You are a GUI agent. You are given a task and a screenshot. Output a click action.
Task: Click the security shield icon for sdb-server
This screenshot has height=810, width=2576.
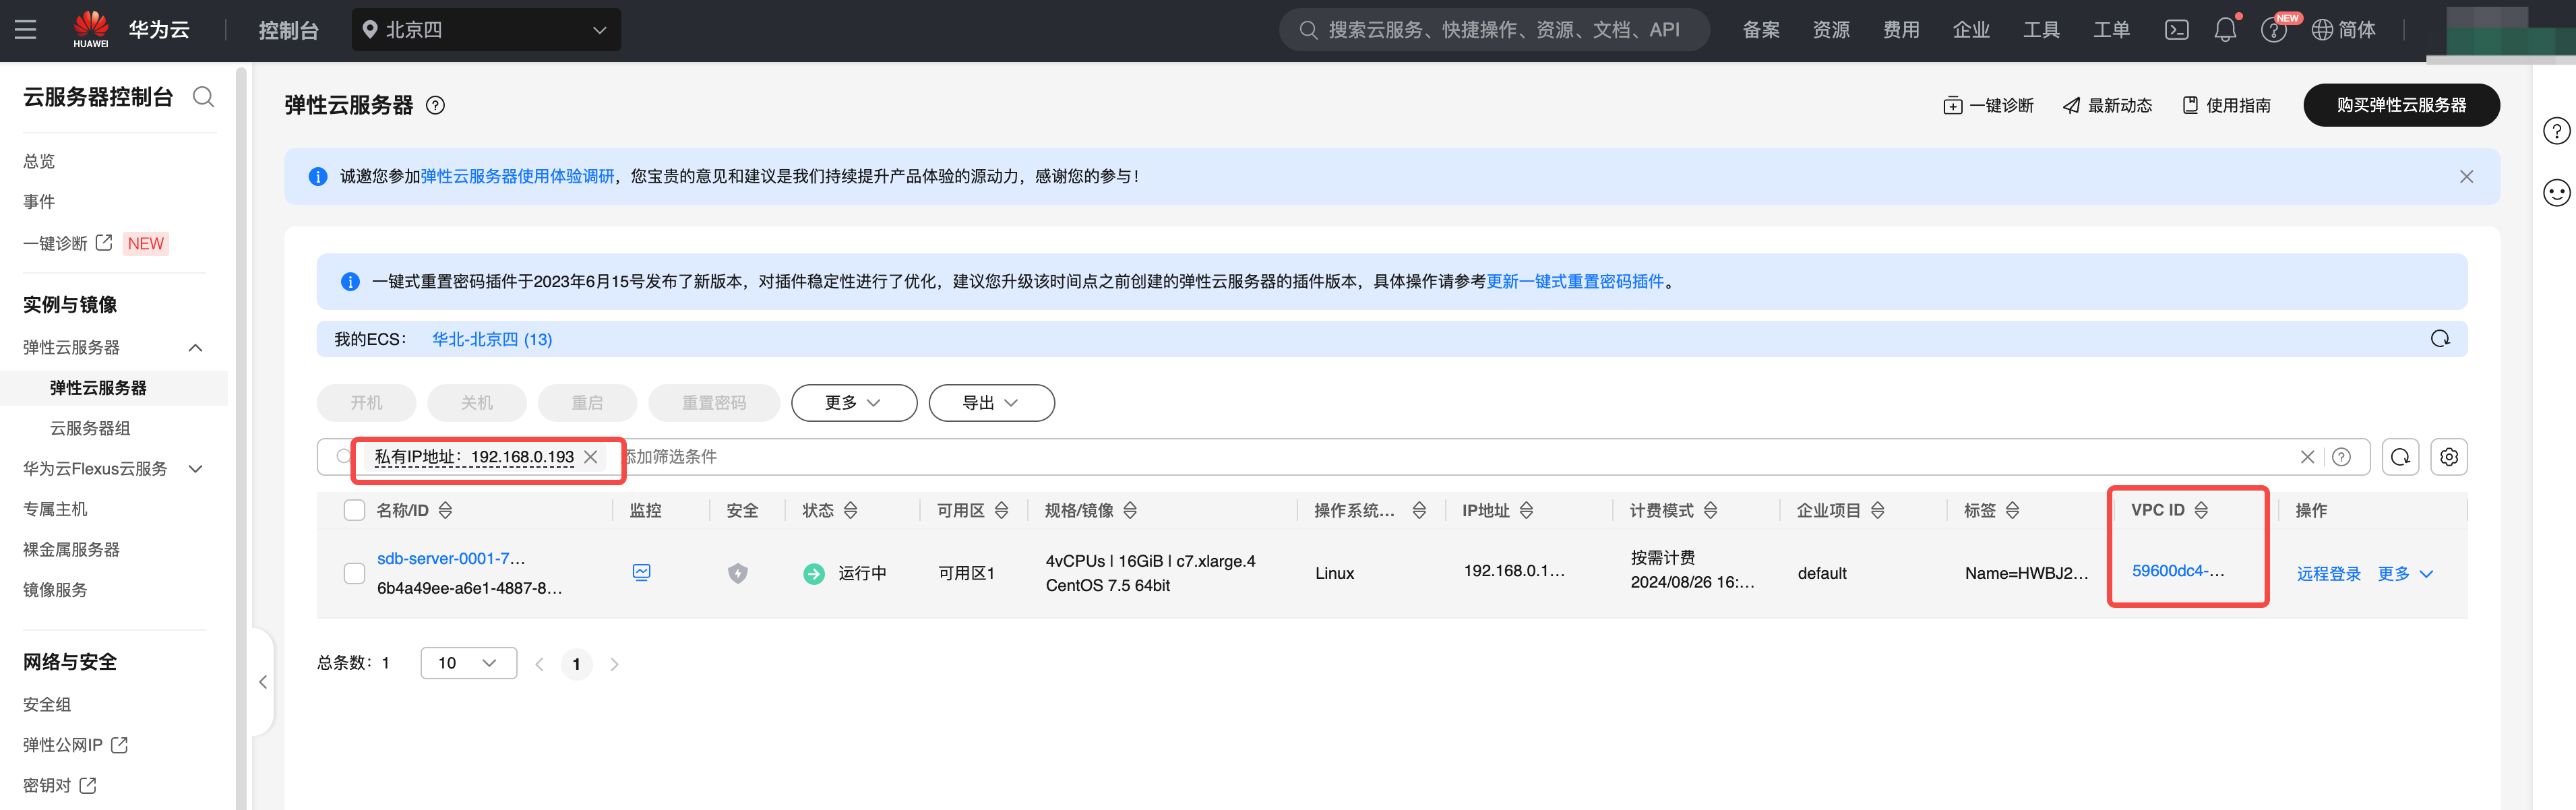coord(738,573)
